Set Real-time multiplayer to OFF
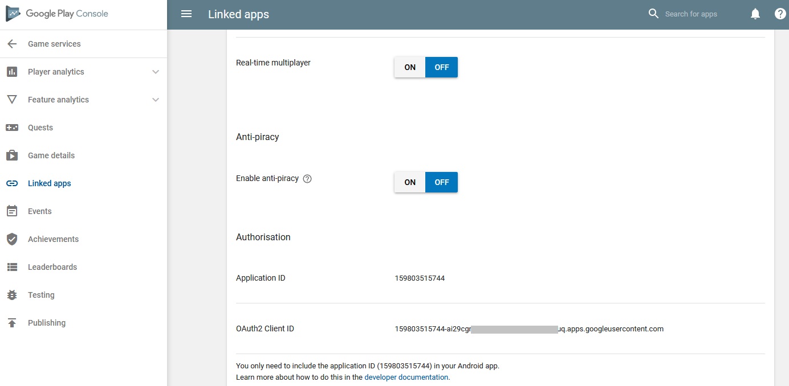789x386 pixels. point(441,67)
